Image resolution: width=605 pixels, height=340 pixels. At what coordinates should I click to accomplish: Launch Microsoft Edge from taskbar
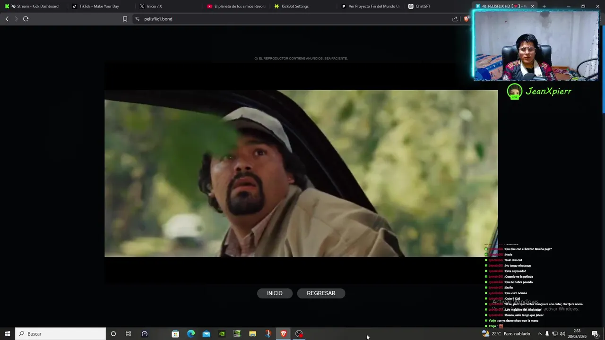[x=191, y=334]
